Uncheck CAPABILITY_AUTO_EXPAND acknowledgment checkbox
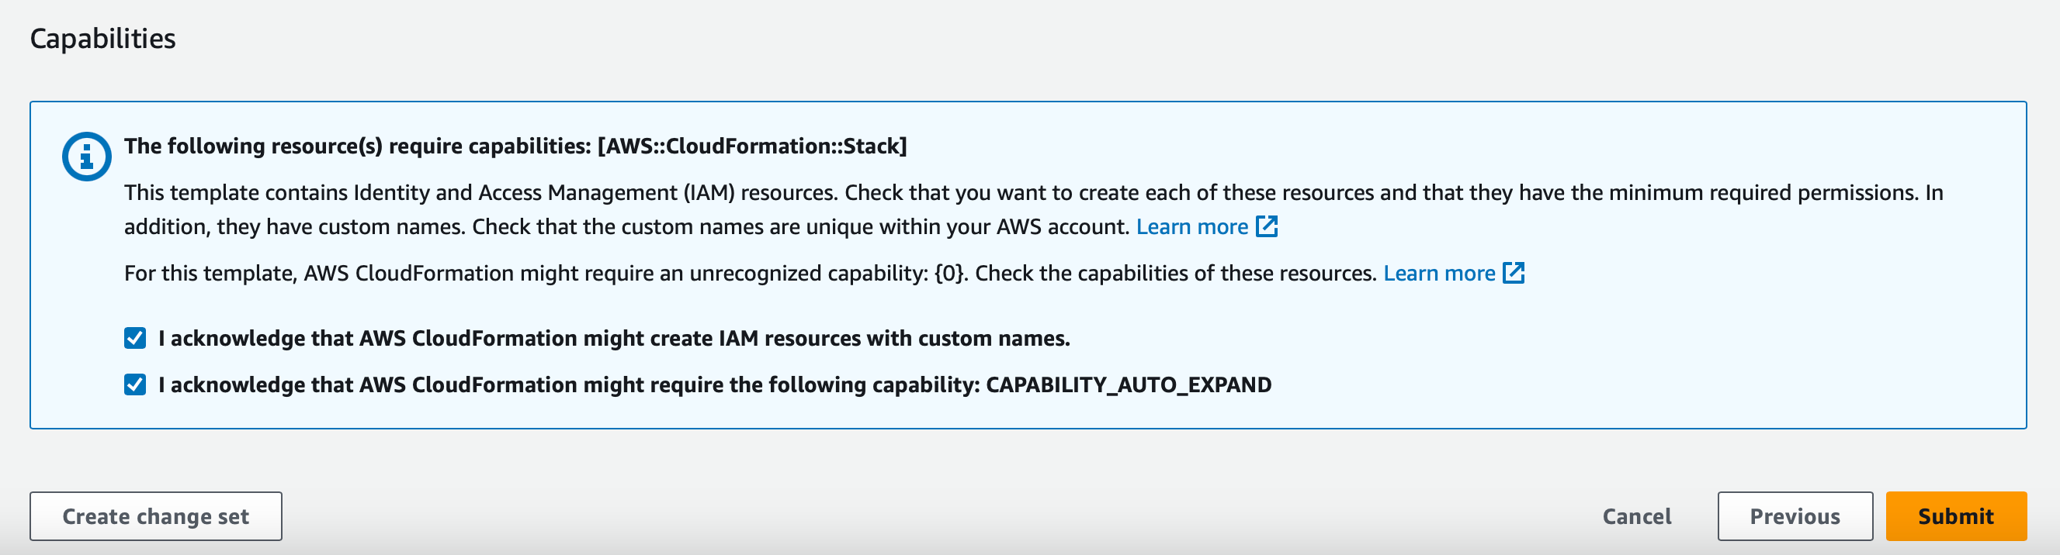2060x555 pixels. click(x=135, y=385)
